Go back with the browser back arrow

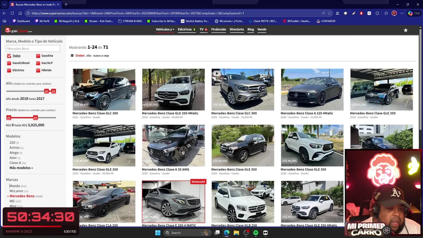click(4, 13)
